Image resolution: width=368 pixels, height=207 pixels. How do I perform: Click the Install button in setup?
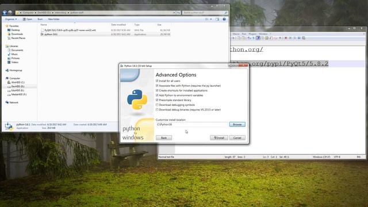pyautogui.click(x=219, y=138)
